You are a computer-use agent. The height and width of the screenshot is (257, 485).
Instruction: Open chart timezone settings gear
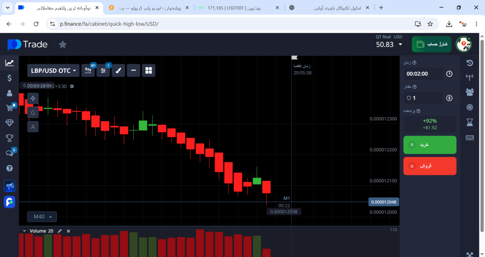[72, 86]
